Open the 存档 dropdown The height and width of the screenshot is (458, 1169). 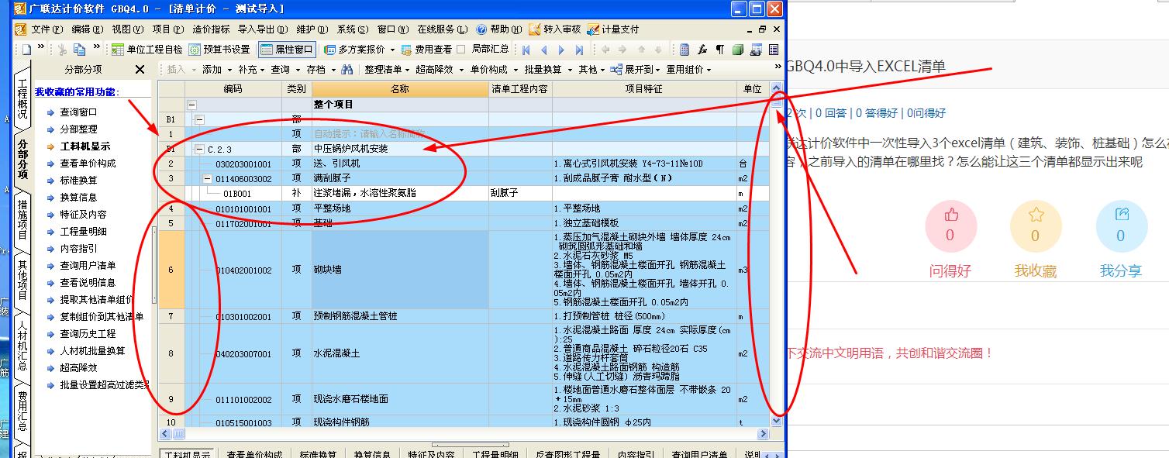[319, 70]
